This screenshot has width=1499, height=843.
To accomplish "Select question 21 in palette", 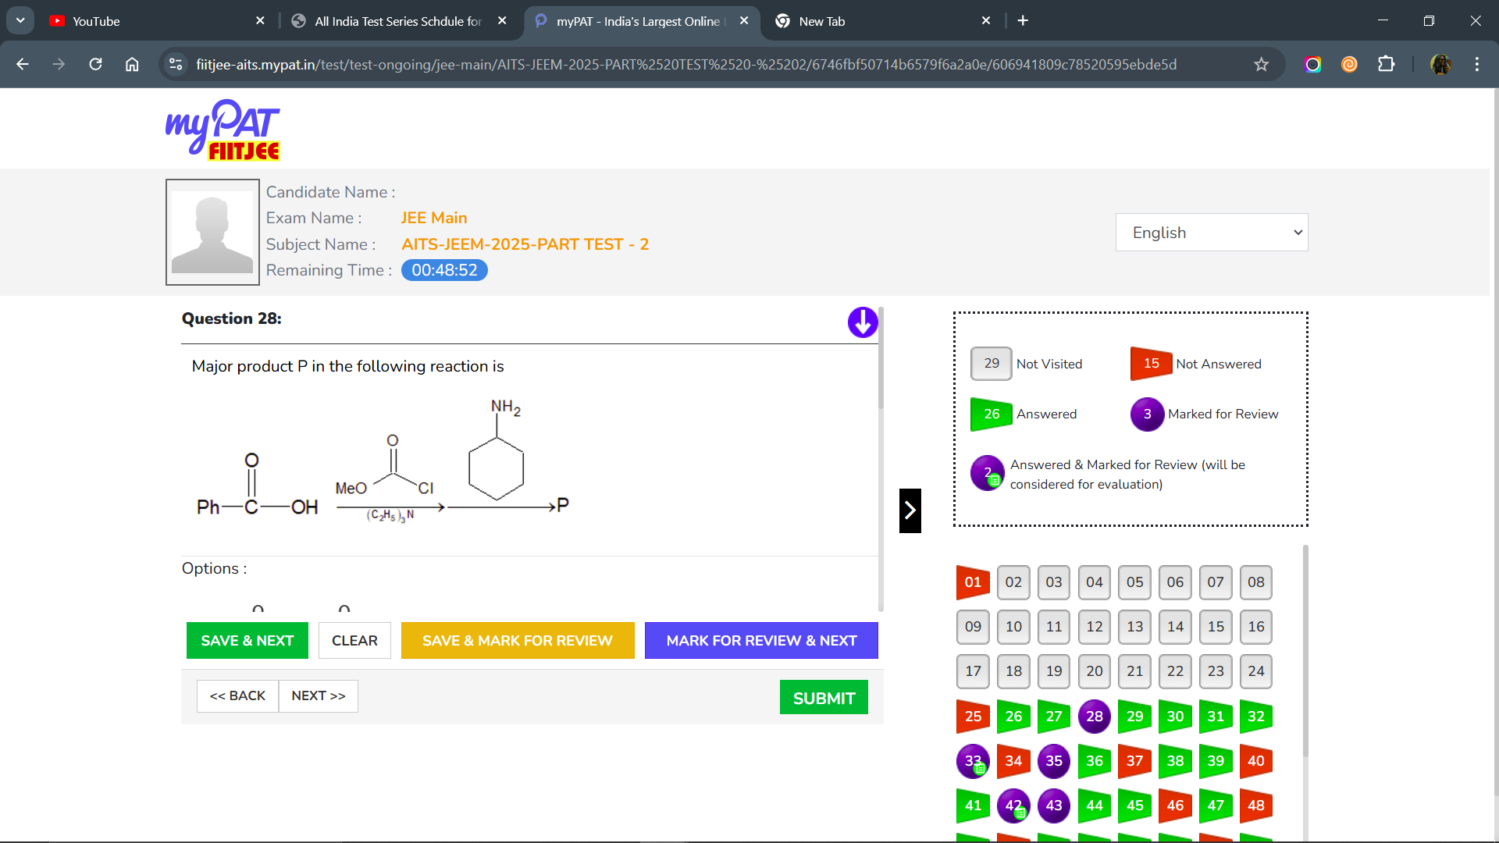I will [1135, 671].
